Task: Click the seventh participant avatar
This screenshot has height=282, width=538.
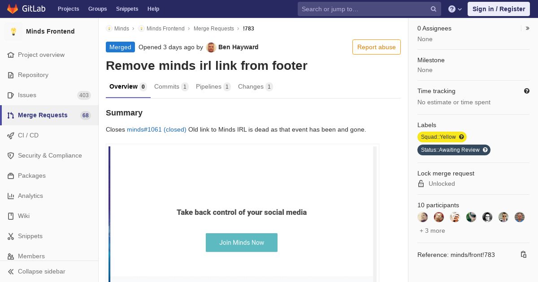Action: click(520, 217)
